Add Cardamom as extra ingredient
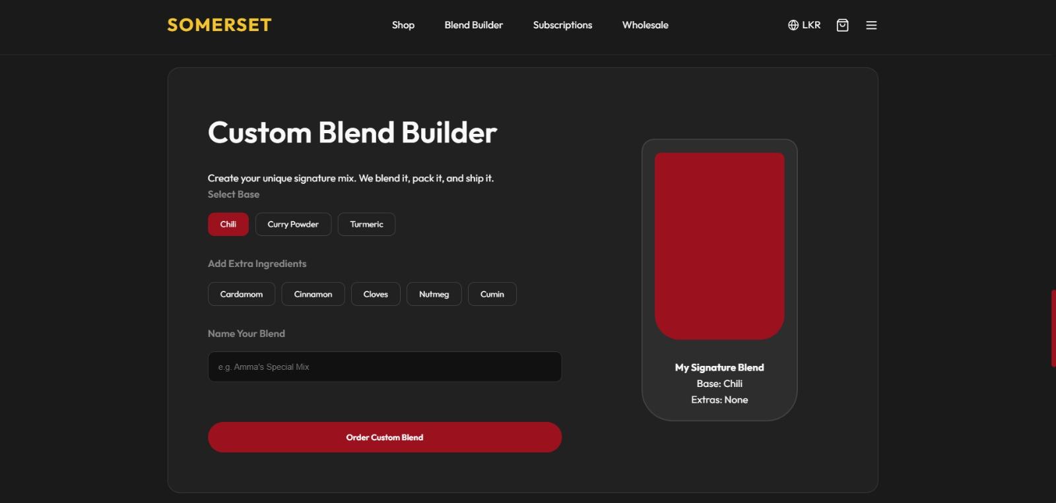 (x=242, y=294)
